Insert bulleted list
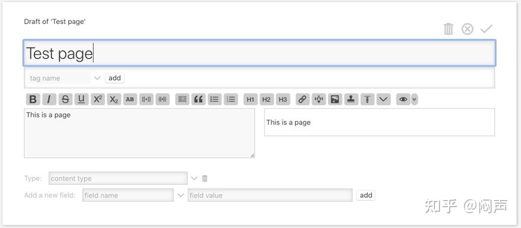Image resolution: width=521 pixels, height=228 pixels. (215, 100)
